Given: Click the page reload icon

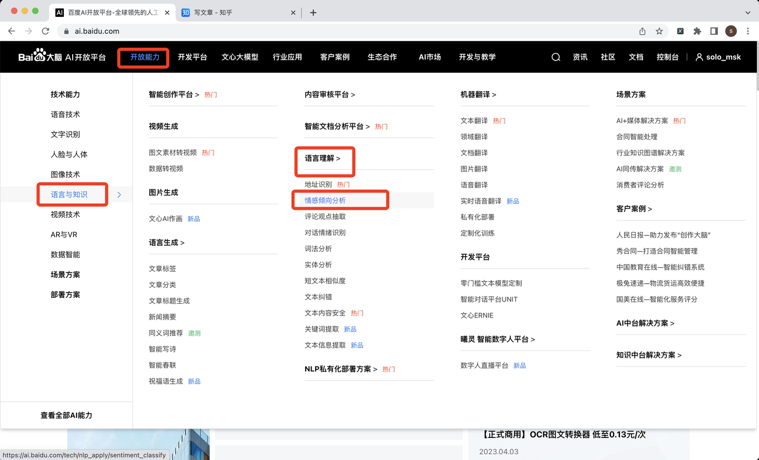Looking at the screenshot, I should pyautogui.click(x=46, y=31).
